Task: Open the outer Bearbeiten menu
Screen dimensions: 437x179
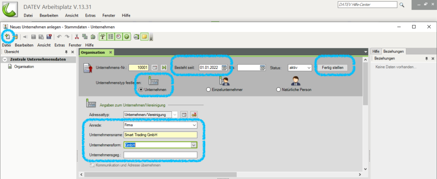Action: pos(49,16)
